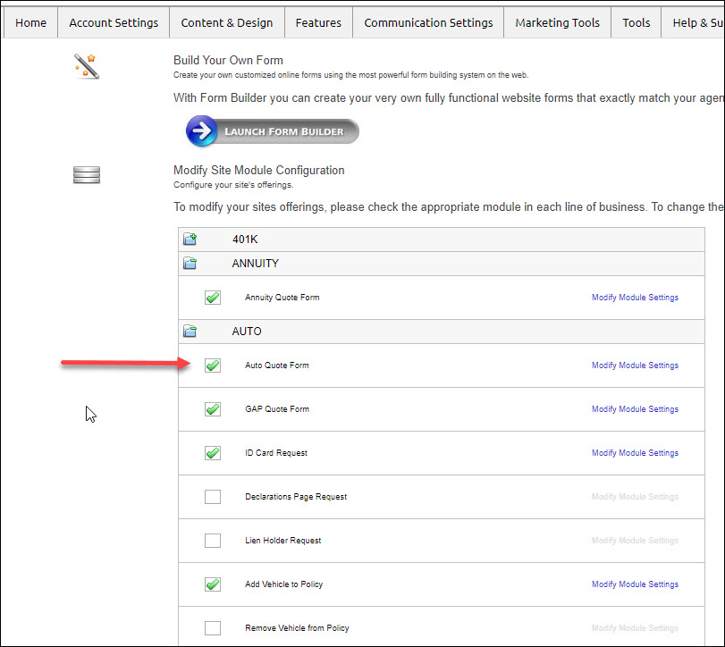Enable the Remove Vehicle from Policy module
This screenshot has height=647, width=725.
click(212, 627)
